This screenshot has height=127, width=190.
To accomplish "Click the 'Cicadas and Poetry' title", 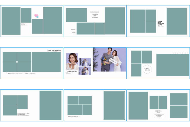I will pyautogui.click(x=95, y=16).
